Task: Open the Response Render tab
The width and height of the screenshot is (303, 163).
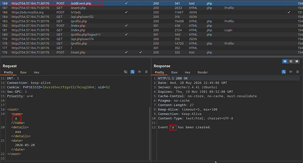Action: click(x=203, y=72)
